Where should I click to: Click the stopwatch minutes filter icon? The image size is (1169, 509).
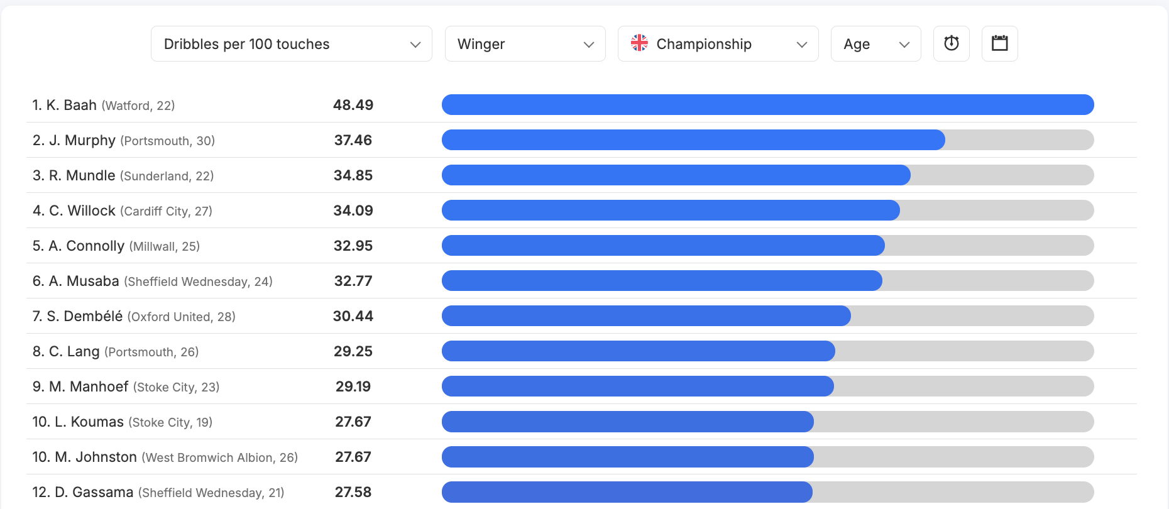point(952,43)
